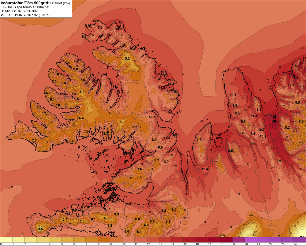Screen dimensions: 306x246
Task: Click 'EC-HRES spá brúuð á 500m net' line
Action: (25, 7)
